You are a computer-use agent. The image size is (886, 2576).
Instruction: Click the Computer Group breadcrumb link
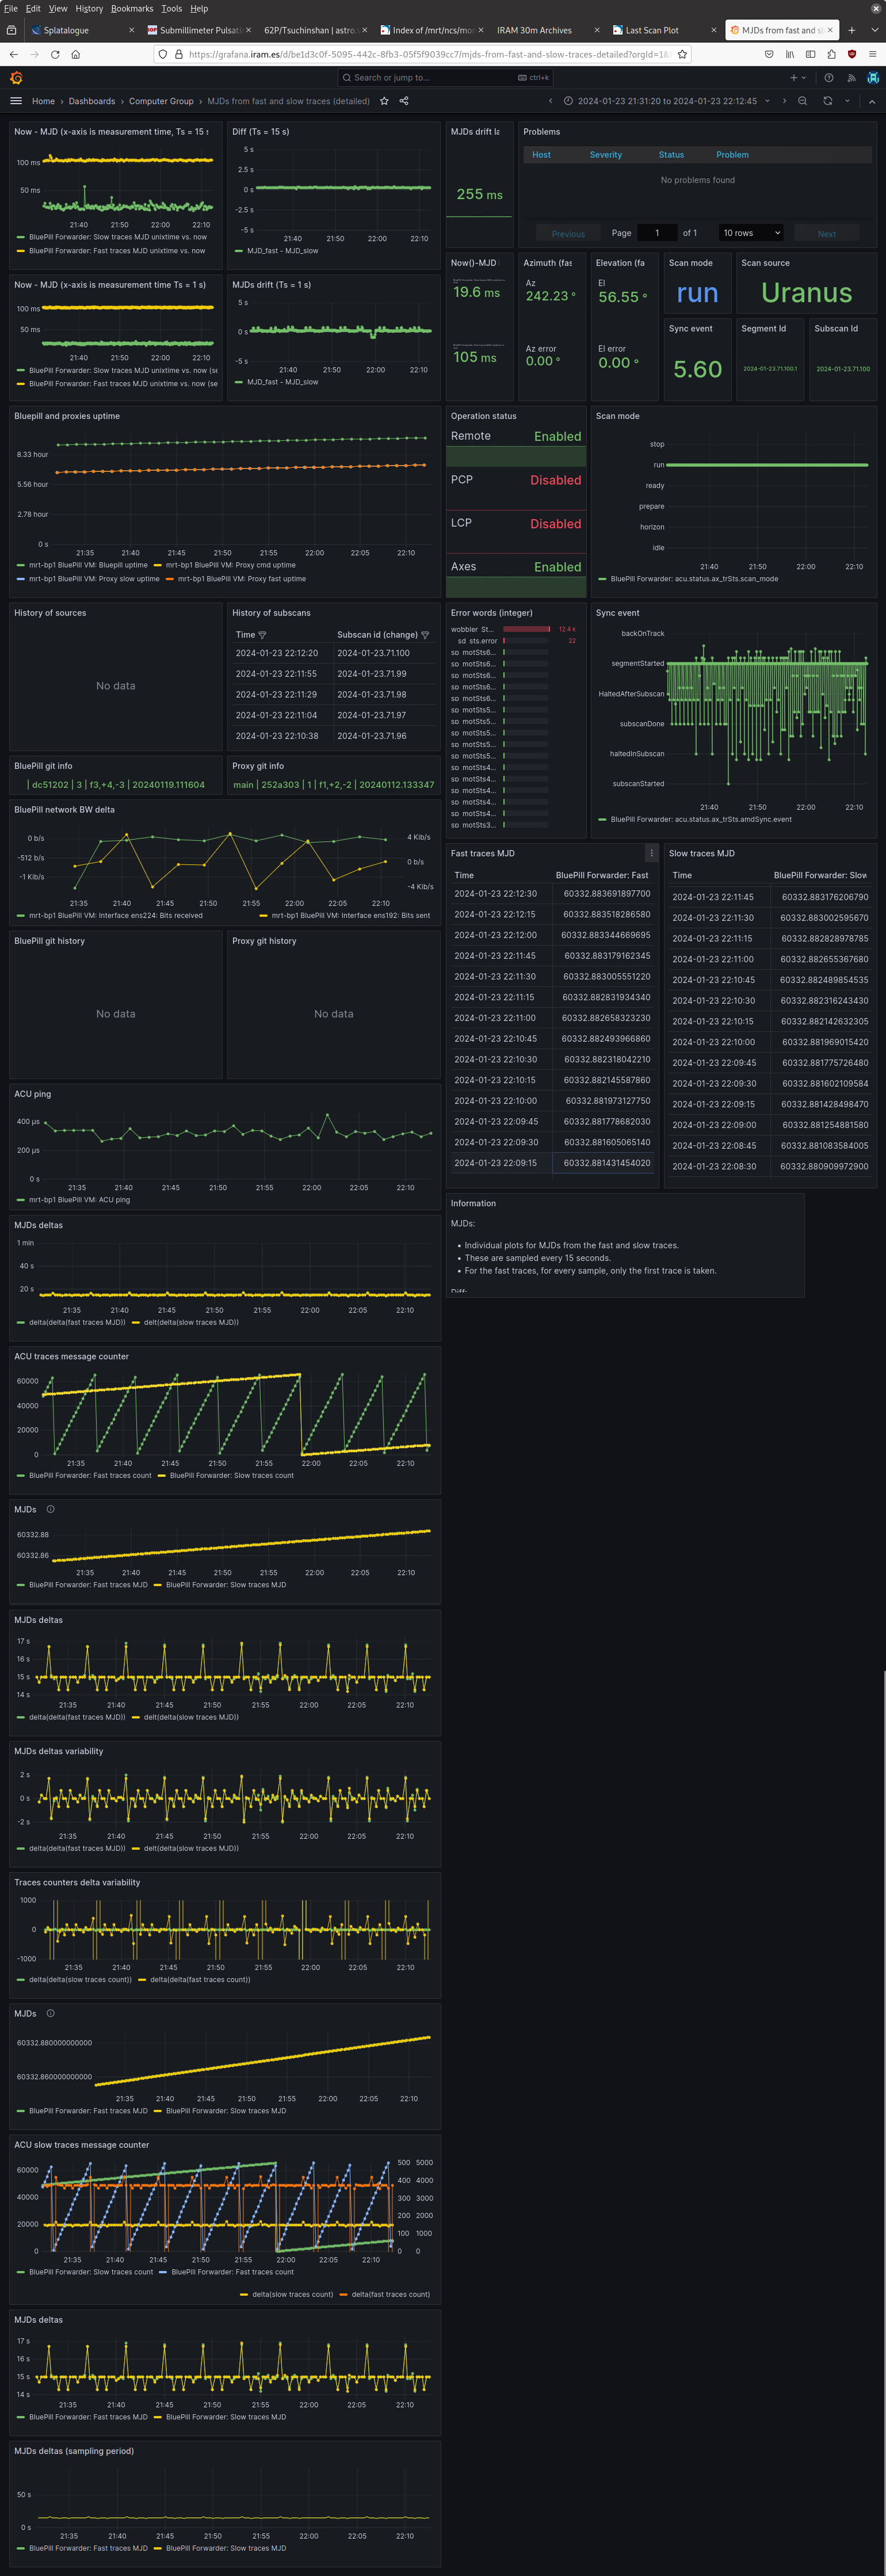pyautogui.click(x=161, y=101)
